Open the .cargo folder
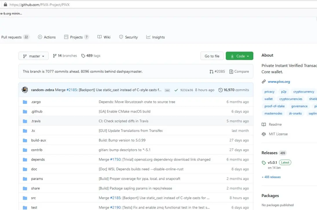 coord(36,102)
